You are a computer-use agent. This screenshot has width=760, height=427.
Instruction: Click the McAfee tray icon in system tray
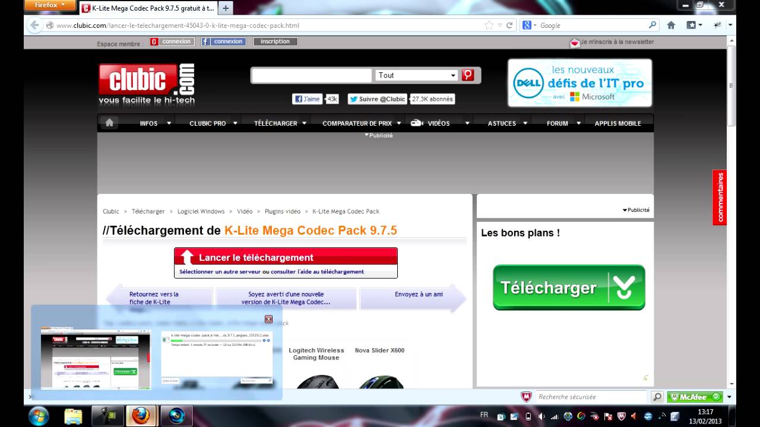[621, 416]
